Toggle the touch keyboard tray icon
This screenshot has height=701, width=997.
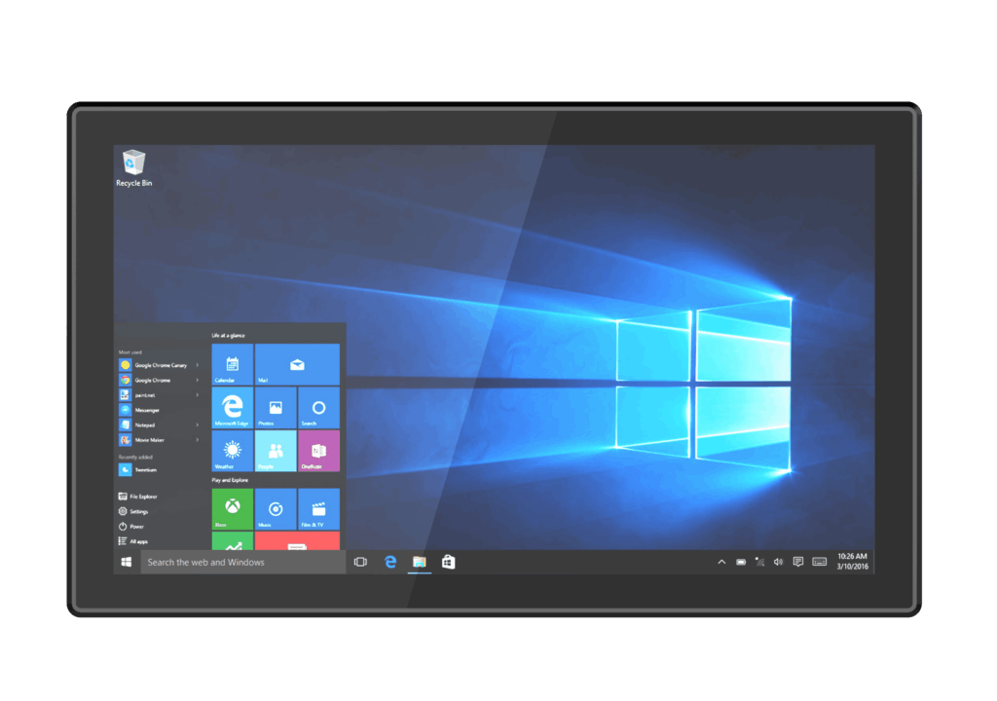coord(819,562)
